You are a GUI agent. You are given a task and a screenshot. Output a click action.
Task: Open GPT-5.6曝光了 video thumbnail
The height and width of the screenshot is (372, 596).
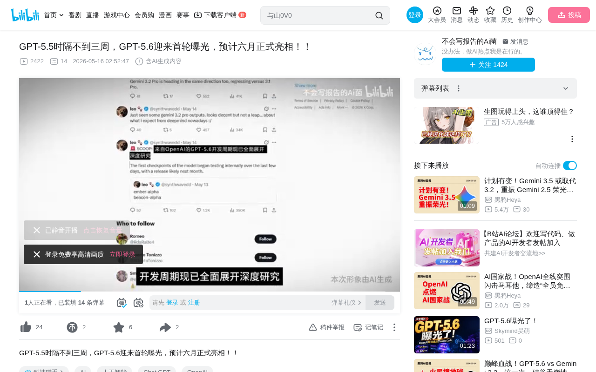point(447,335)
